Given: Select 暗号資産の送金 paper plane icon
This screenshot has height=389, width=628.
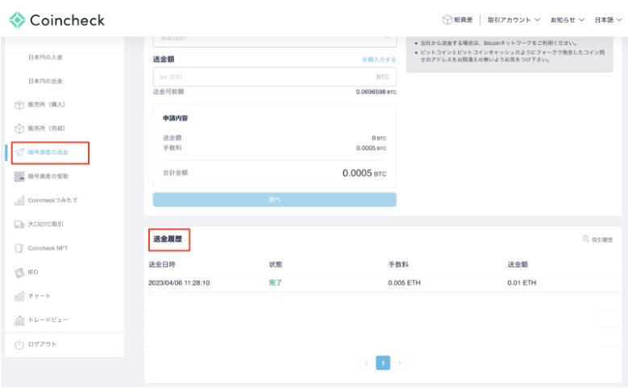Looking at the screenshot, I should coord(19,152).
